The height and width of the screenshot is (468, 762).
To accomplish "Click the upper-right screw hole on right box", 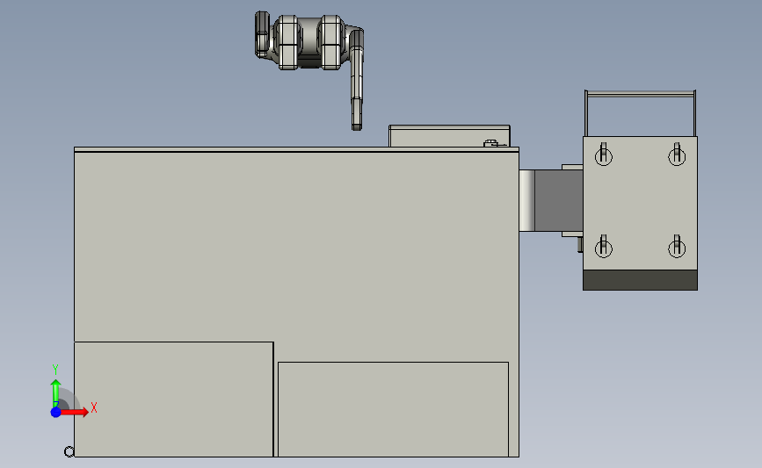I will (677, 155).
